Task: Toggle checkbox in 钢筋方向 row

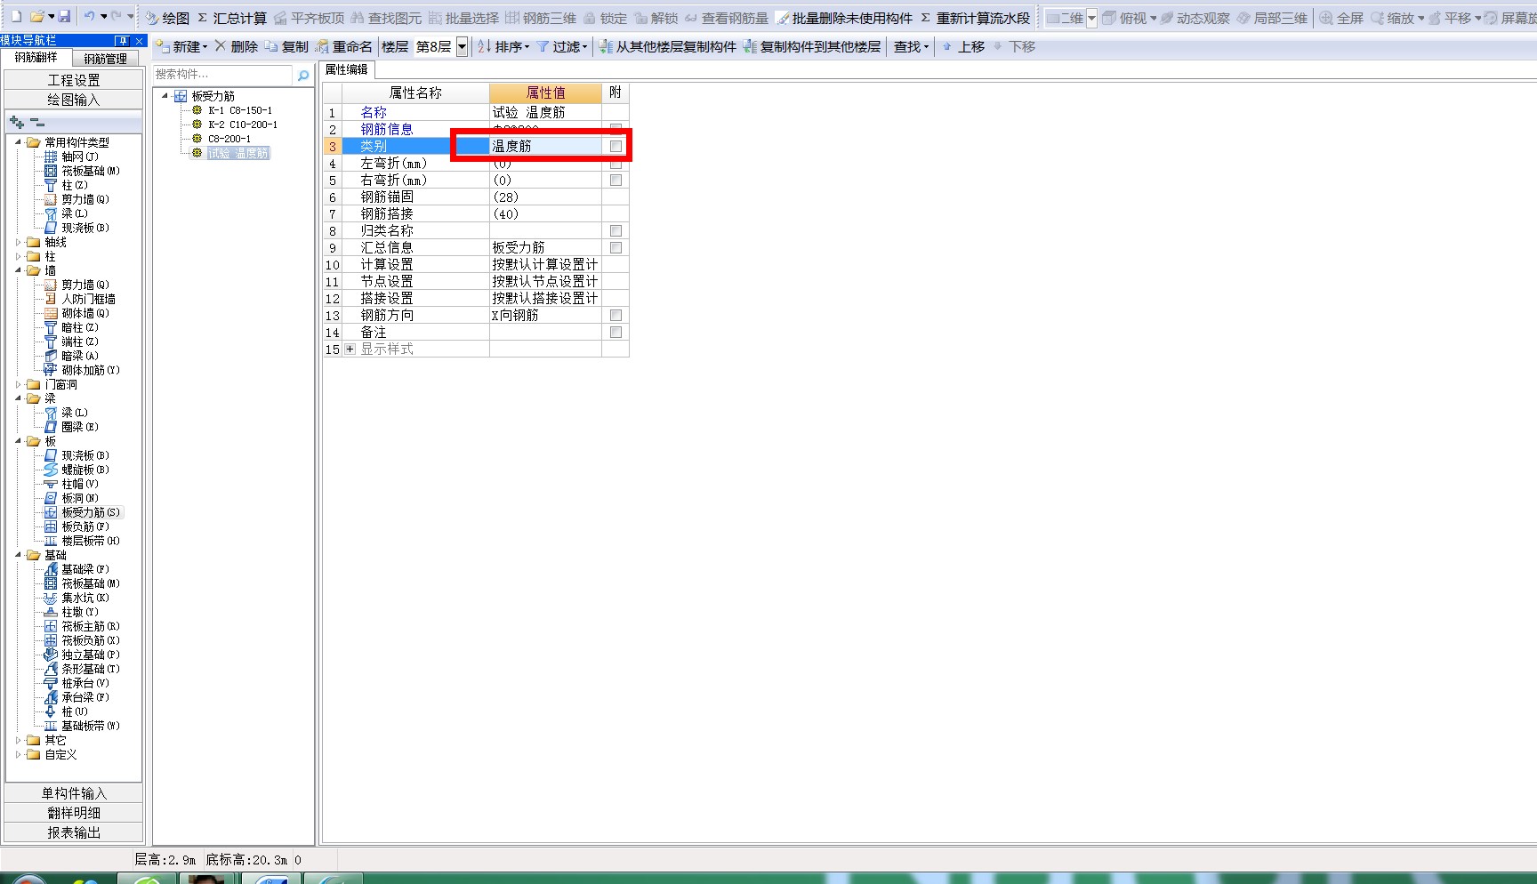Action: (616, 315)
